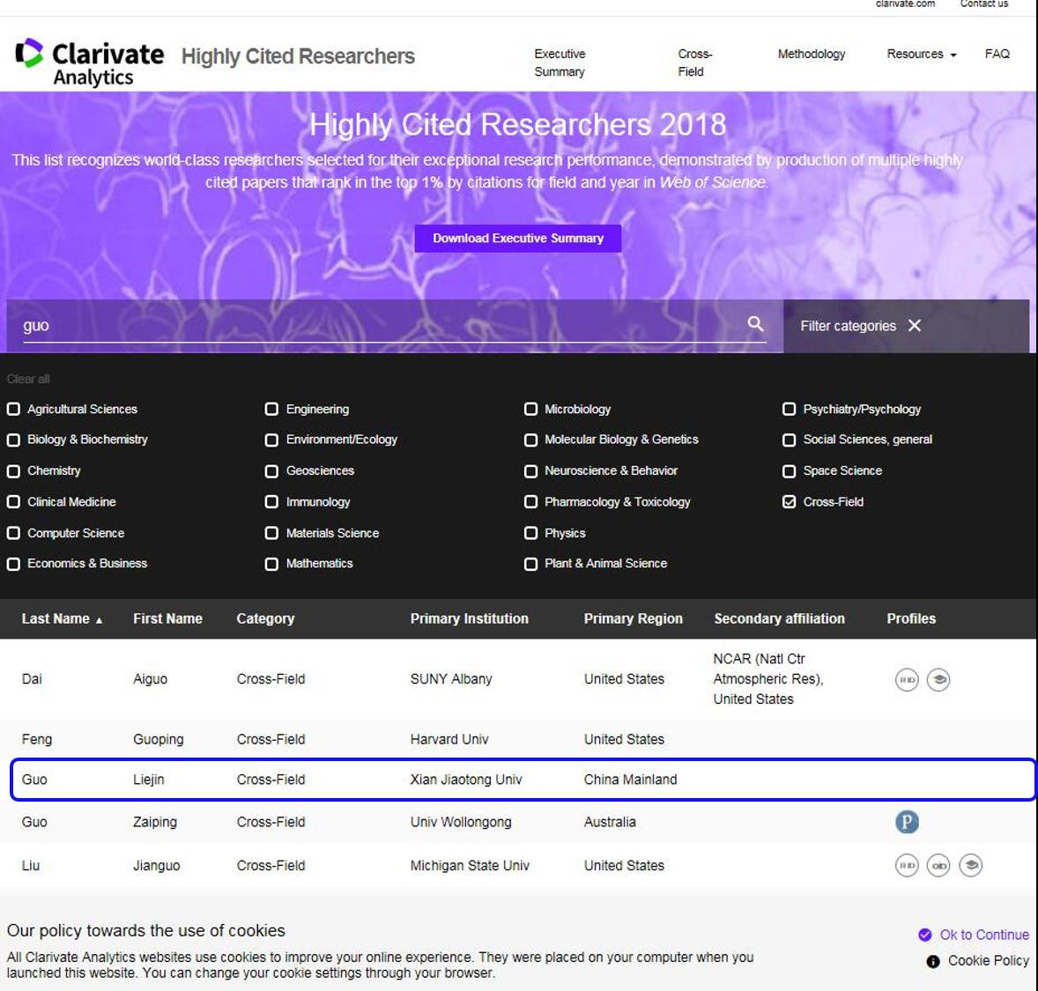1038x991 pixels.
Task: Sort by Secondary affiliation column header
Action: coord(779,619)
